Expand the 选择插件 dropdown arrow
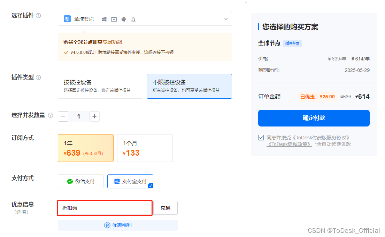Screen dimensions: 385x237 (x=226, y=19)
